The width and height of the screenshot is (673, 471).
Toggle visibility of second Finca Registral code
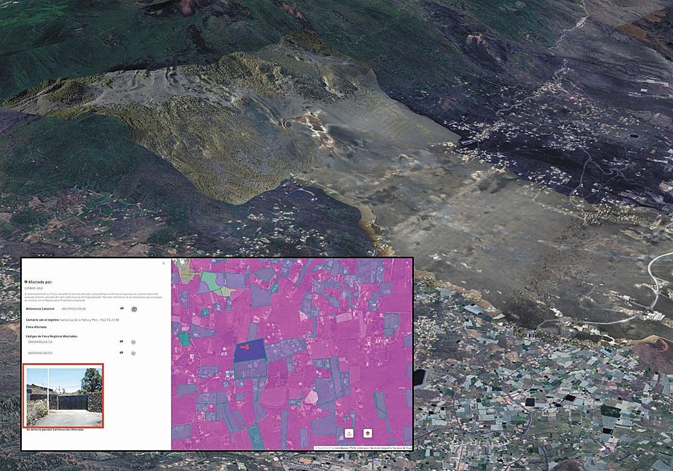click(122, 353)
